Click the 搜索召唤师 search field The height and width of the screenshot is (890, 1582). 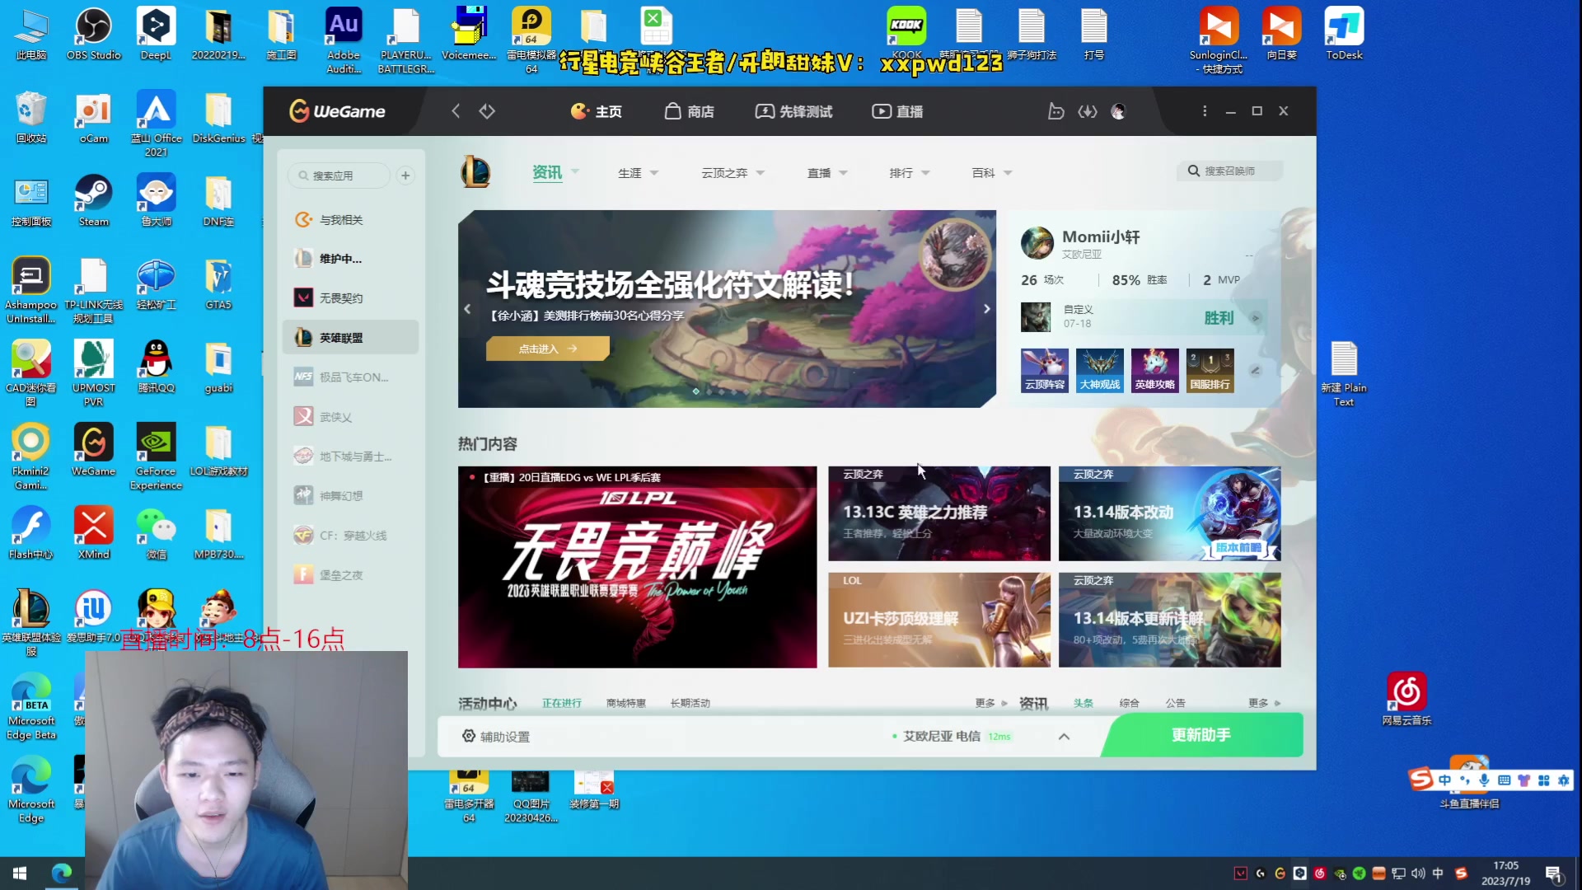click(x=1229, y=171)
